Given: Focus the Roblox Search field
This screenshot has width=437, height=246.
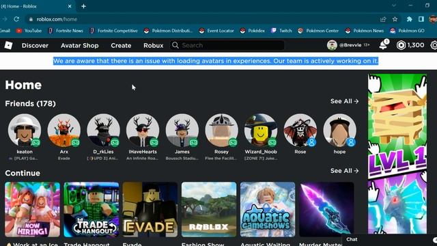Looking at the screenshot, I should (227, 45).
